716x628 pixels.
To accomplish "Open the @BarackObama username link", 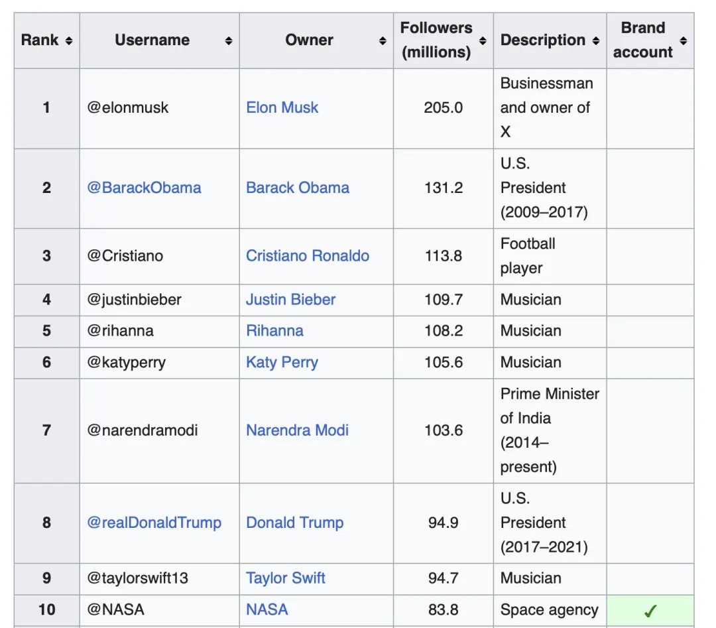I will coord(144,188).
